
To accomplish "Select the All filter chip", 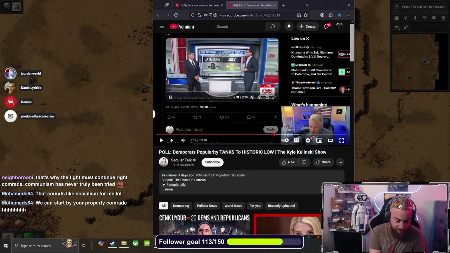I will click(163, 206).
